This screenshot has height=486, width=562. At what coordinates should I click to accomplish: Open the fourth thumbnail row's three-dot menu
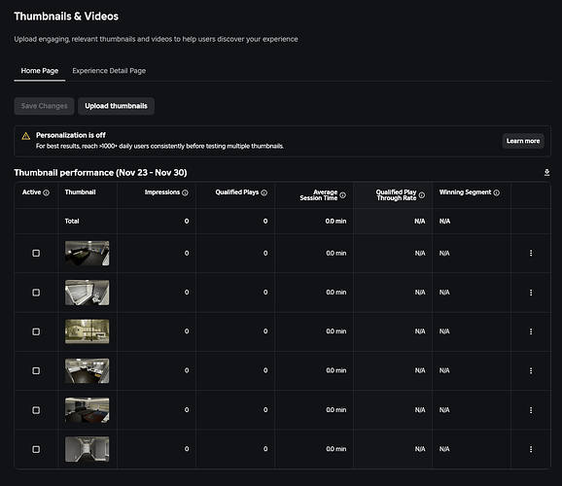point(531,370)
